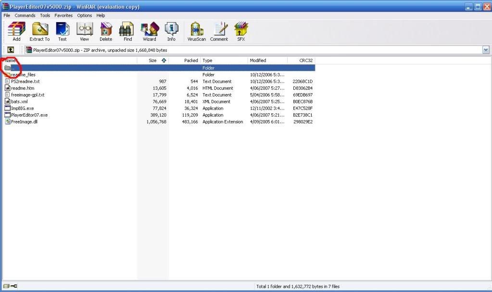Click CRC32 value E47C528F

pos(303,108)
